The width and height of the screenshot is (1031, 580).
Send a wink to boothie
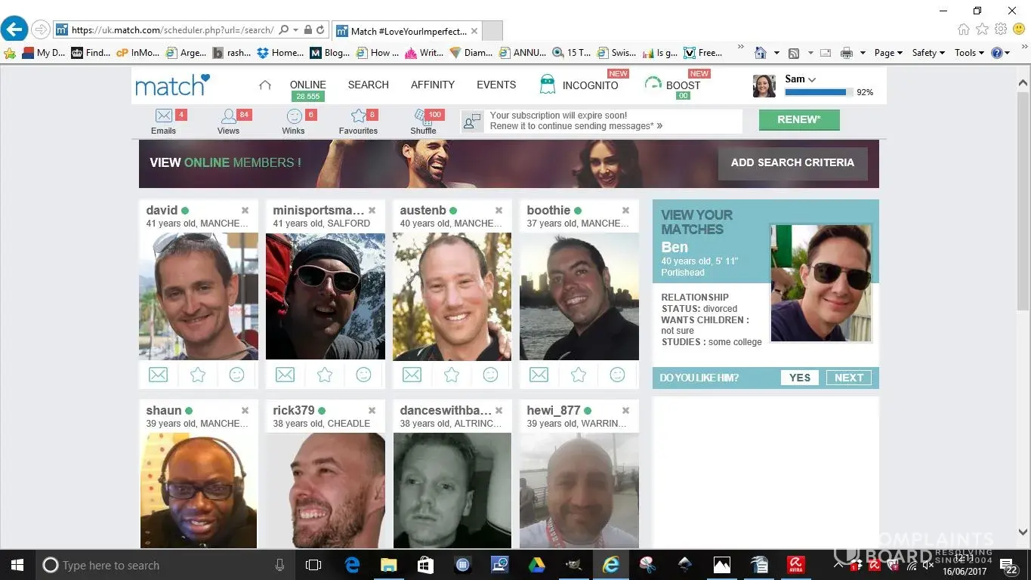tap(618, 375)
